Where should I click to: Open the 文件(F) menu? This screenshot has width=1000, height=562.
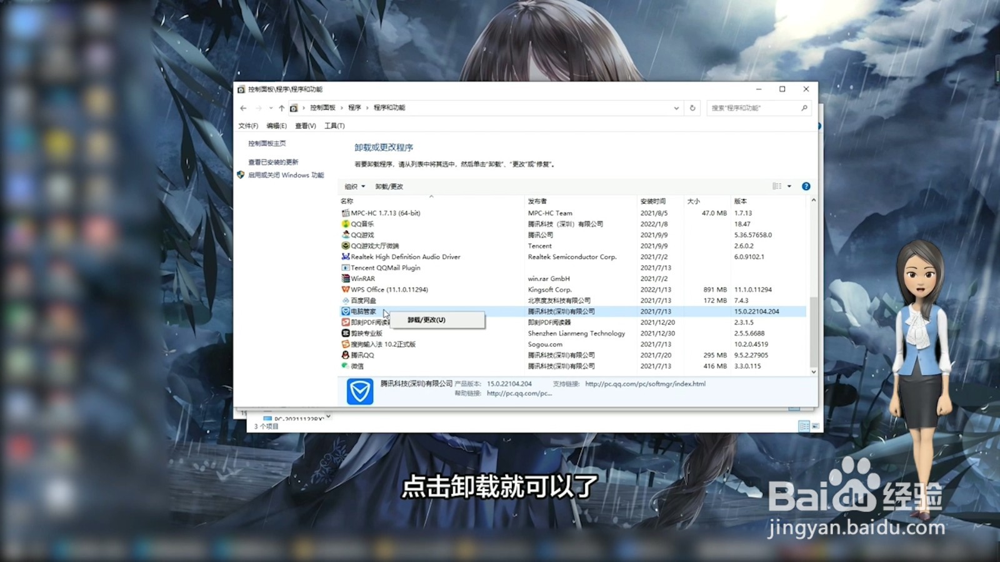pos(248,126)
